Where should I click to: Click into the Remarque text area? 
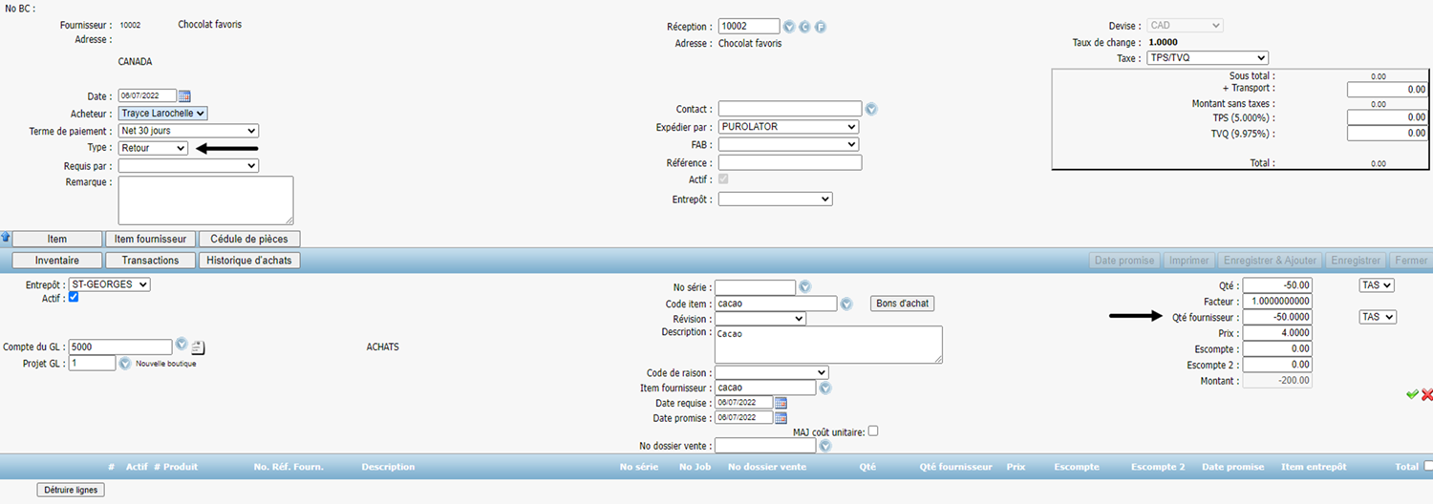pyautogui.click(x=205, y=200)
